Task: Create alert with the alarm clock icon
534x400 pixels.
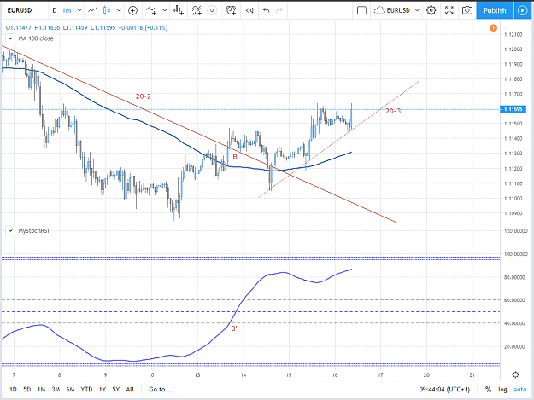Action: (232, 10)
